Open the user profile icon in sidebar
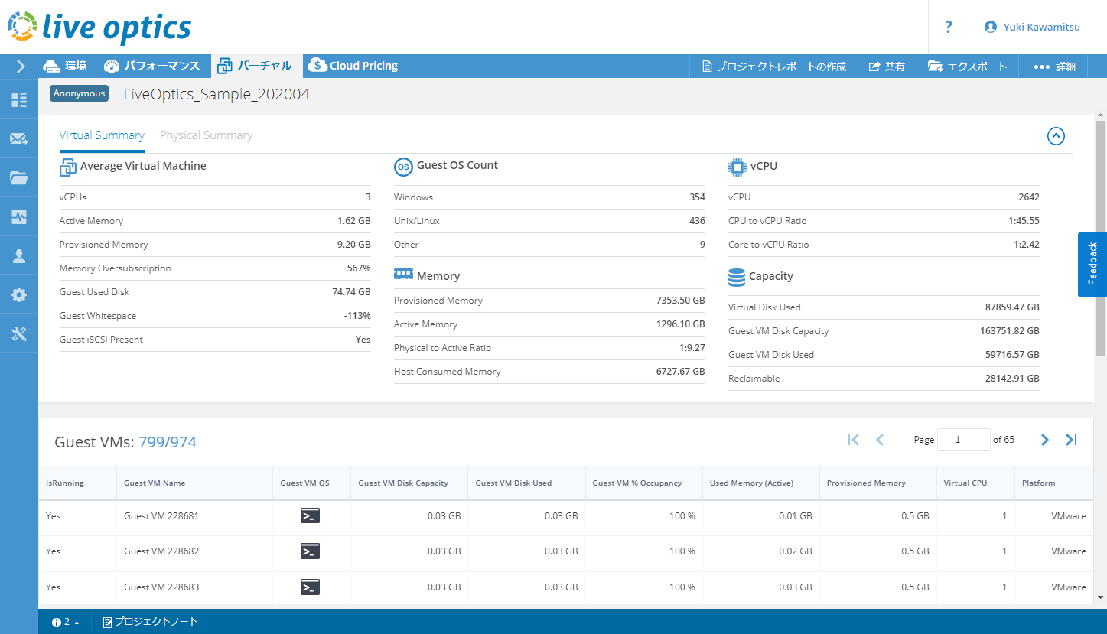The height and width of the screenshot is (634, 1107). 19,256
